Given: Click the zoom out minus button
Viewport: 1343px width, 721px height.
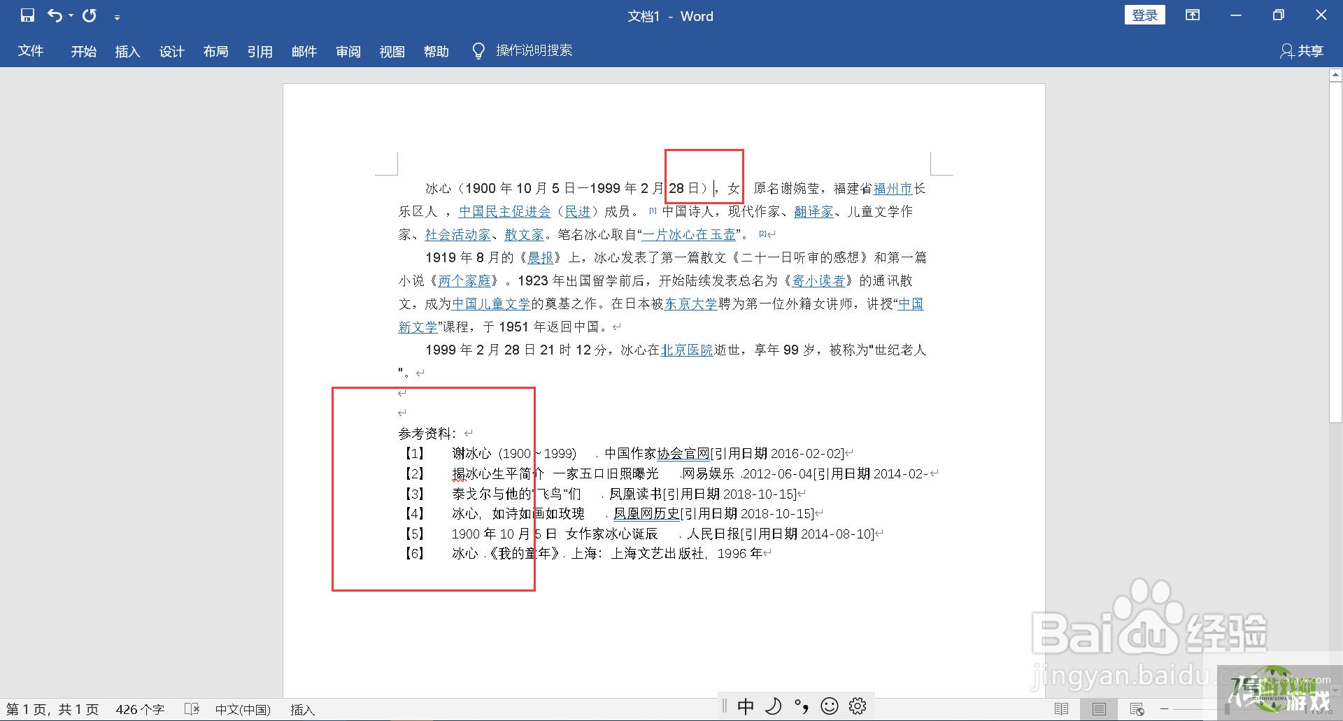Looking at the screenshot, I should pyautogui.click(x=1164, y=709).
